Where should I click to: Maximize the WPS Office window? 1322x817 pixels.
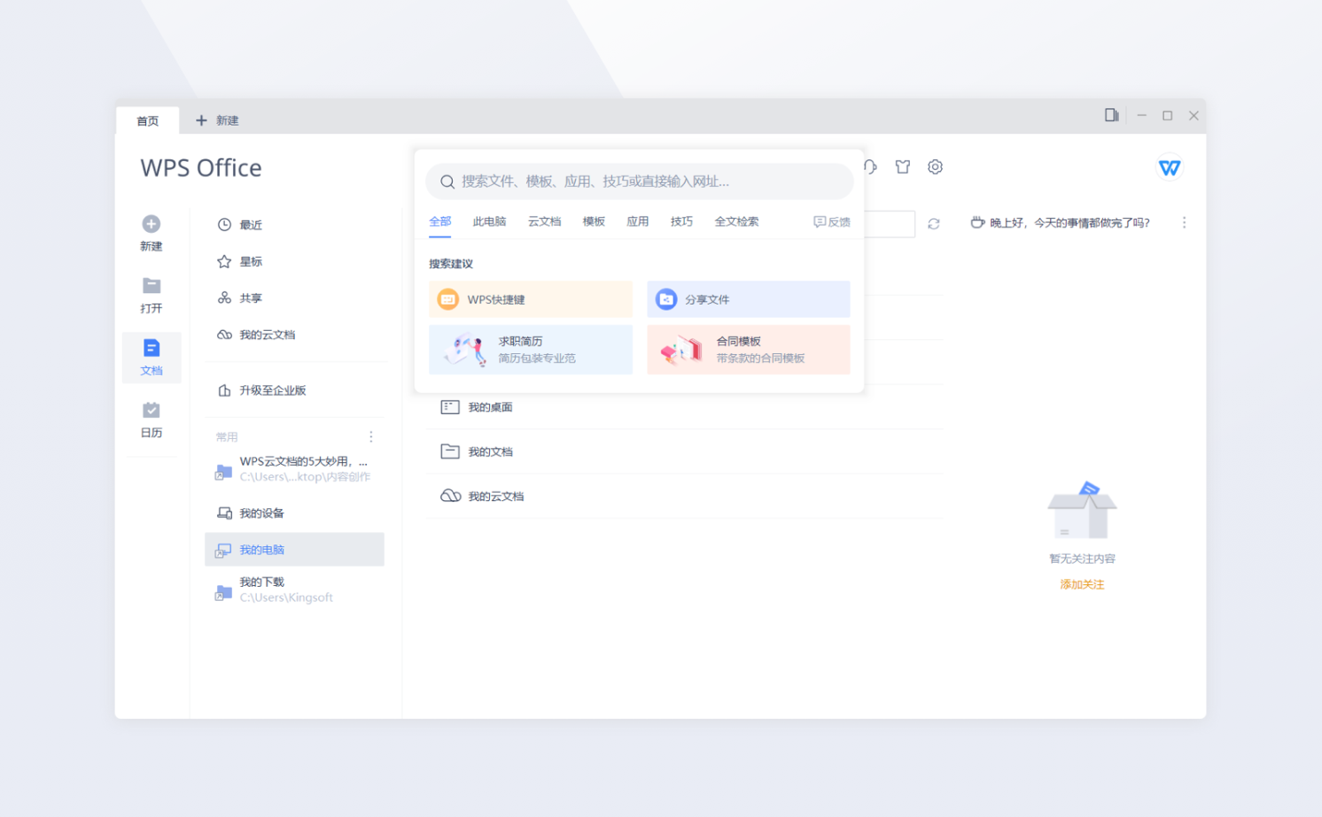(x=1168, y=115)
